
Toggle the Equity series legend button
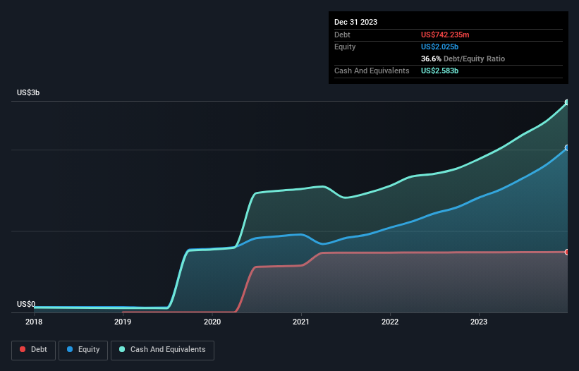pyautogui.click(x=83, y=350)
